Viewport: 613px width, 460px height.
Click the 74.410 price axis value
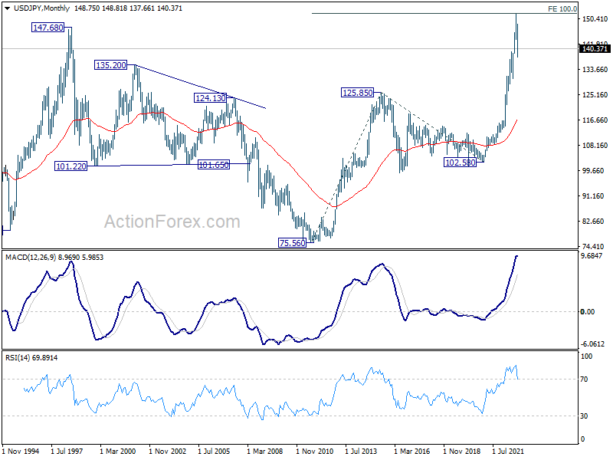pos(593,246)
